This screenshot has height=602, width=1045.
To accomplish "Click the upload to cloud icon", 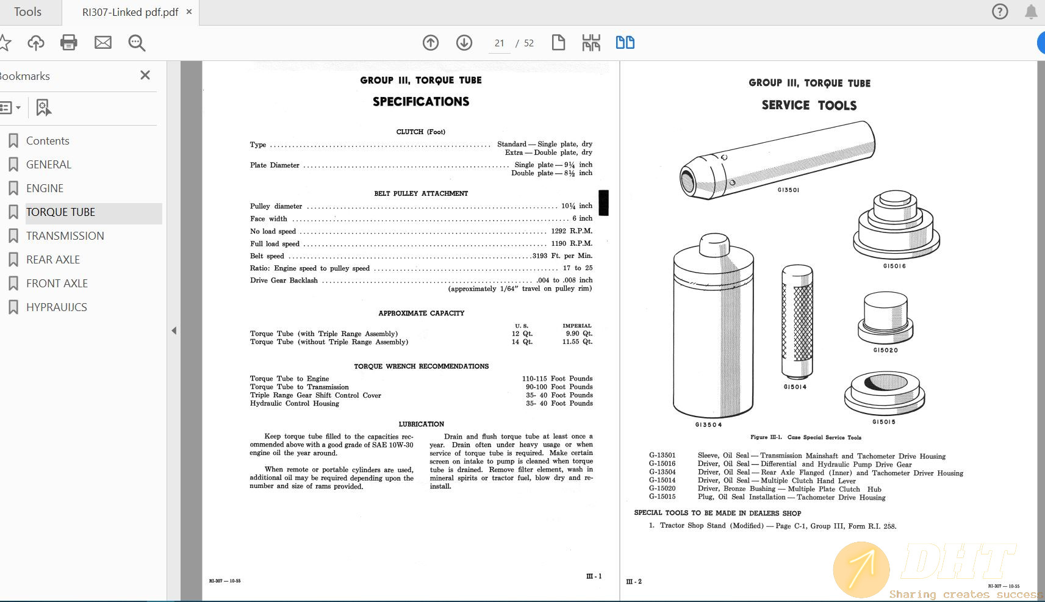I will (x=36, y=43).
